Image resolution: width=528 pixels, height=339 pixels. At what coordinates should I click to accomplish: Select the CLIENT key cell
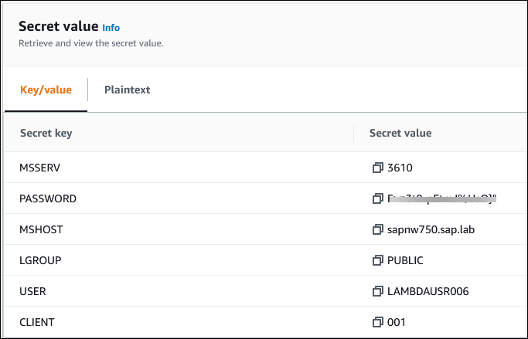[36, 322]
